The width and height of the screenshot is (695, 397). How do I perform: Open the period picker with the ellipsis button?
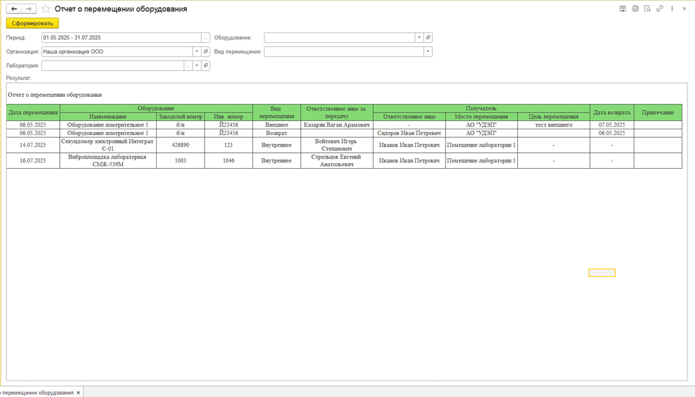pyautogui.click(x=205, y=38)
